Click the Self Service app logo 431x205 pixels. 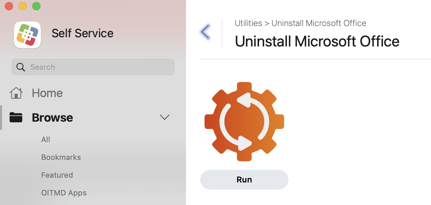click(x=27, y=35)
